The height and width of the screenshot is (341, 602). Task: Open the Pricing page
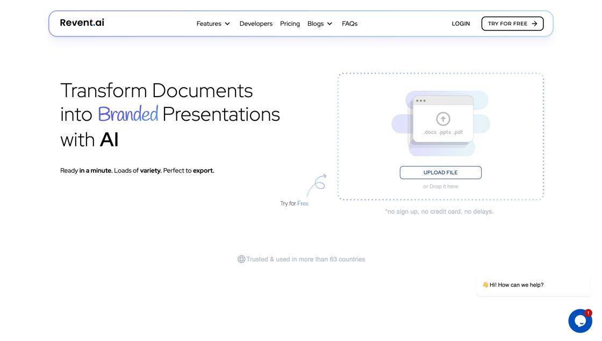290,24
